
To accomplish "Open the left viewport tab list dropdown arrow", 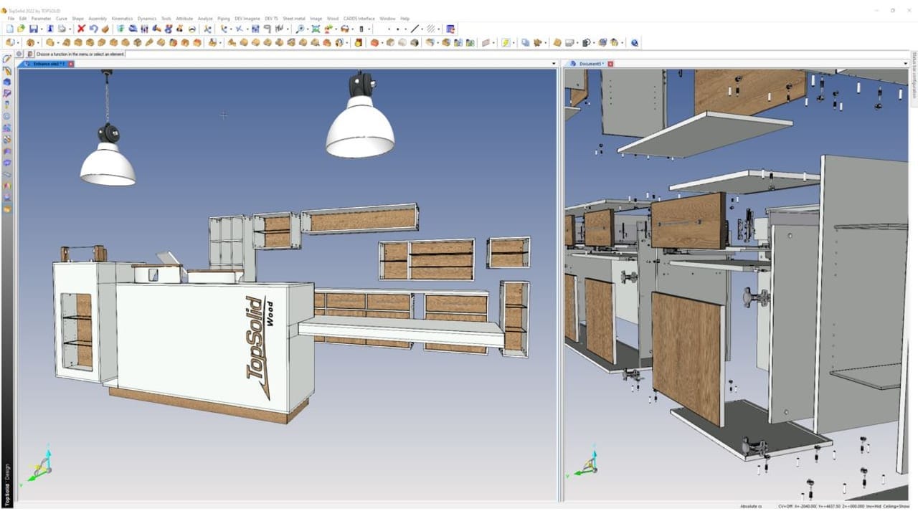I will [x=554, y=64].
